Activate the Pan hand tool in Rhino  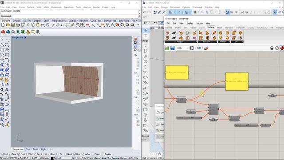pyautogui.click(x=47, y=25)
